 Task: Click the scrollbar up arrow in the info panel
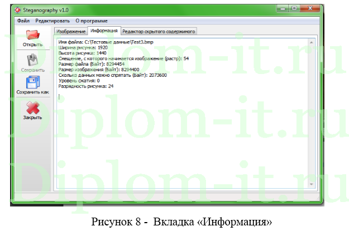click(x=314, y=41)
